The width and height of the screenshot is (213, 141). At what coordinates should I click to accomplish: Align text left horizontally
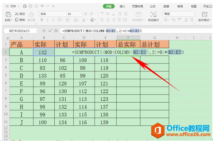pos(102,20)
